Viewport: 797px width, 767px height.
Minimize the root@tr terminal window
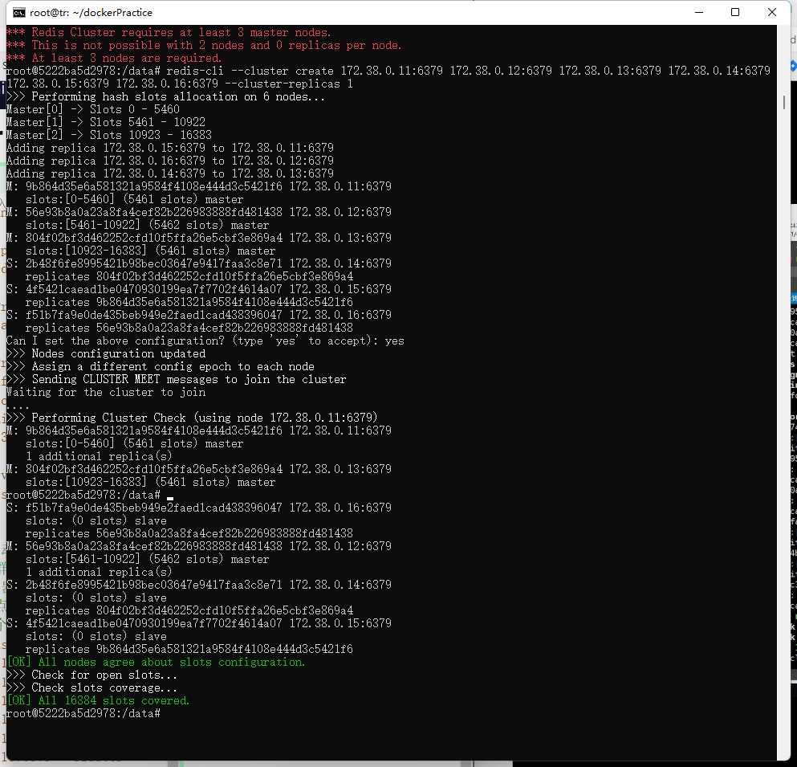(x=699, y=12)
